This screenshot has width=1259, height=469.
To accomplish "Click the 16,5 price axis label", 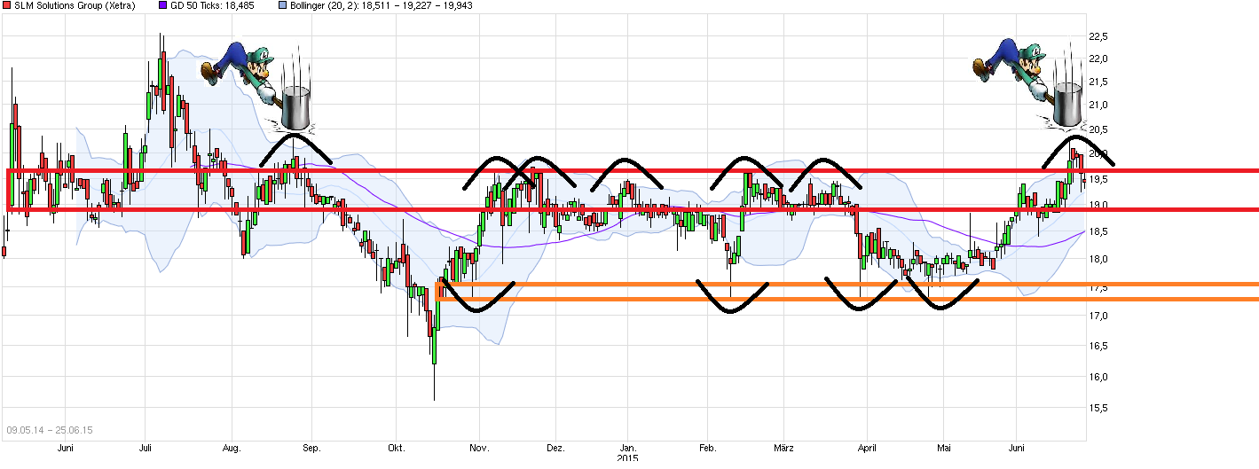I will [1098, 346].
